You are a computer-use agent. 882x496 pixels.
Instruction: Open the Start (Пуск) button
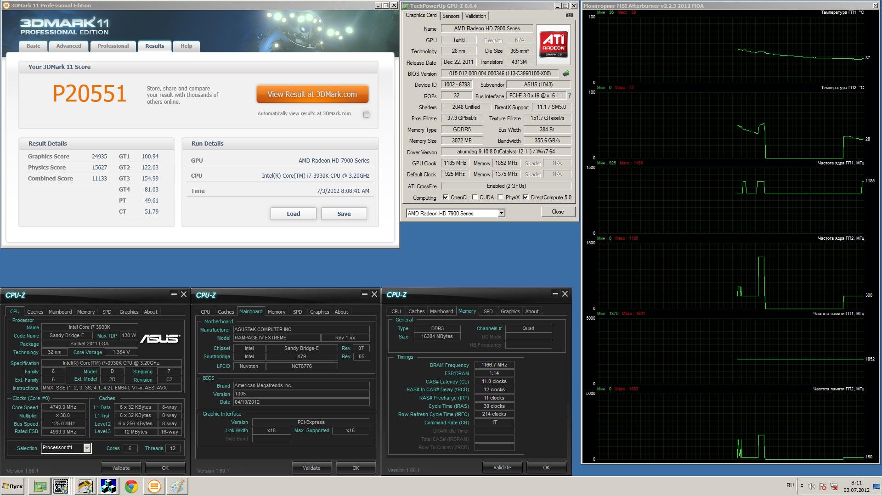click(x=12, y=486)
